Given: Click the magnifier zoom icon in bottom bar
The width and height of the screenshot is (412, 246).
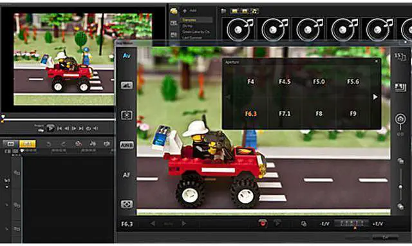Looking at the screenshot, I should [x=304, y=224].
